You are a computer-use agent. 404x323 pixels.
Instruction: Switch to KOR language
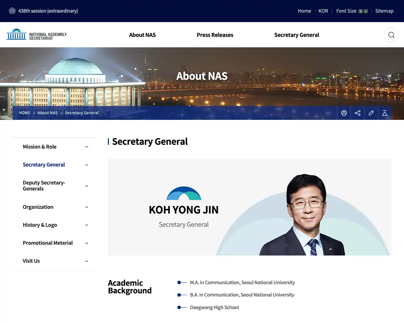(x=323, y=11)
